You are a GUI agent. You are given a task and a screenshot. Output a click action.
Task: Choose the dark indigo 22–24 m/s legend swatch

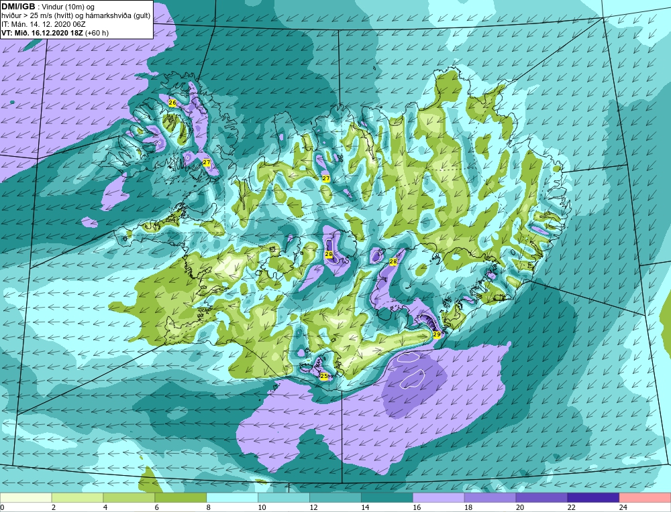(x=593, y=497)
